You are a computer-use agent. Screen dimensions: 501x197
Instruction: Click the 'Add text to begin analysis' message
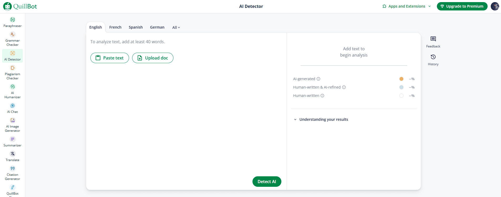tap(354, 52)
